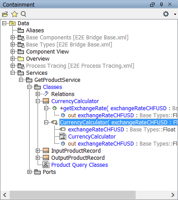Screen dimensions: 178x200
Task: Select the OutputProductRecord class
Action: point(78,158)
